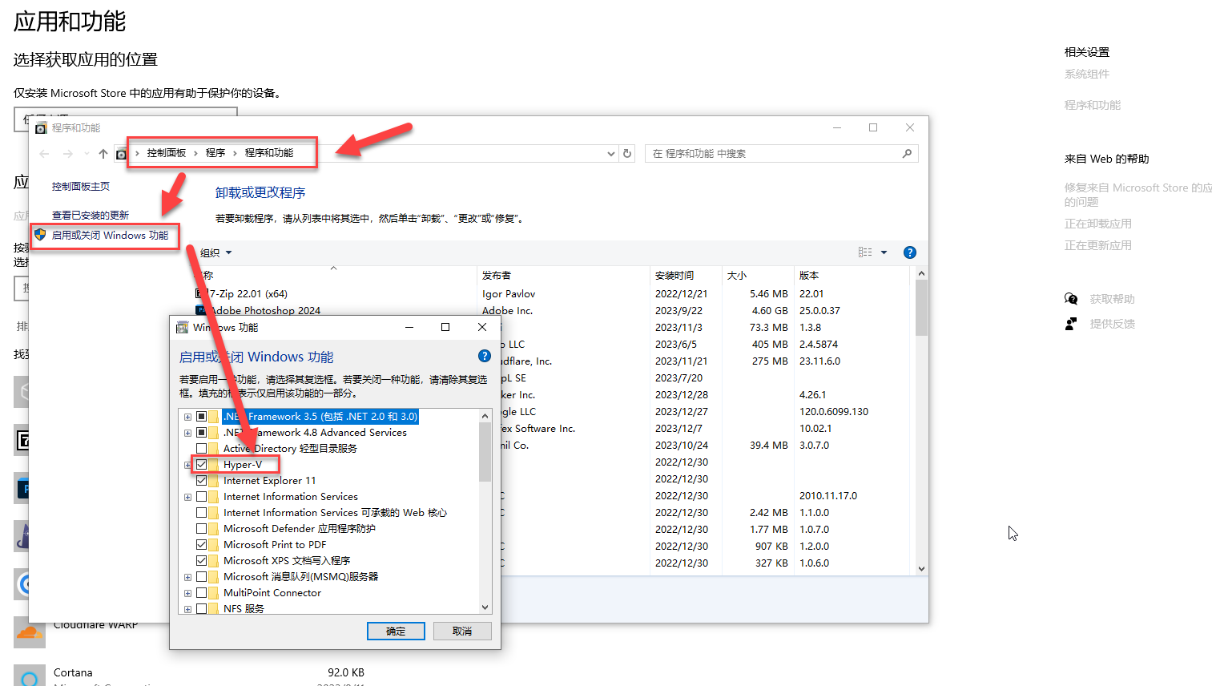The width and height of the screenshot is (1212, 686).
Task: Click shield icon beside 启用或关闭 Windows 功能
Action: click(40, 235)
